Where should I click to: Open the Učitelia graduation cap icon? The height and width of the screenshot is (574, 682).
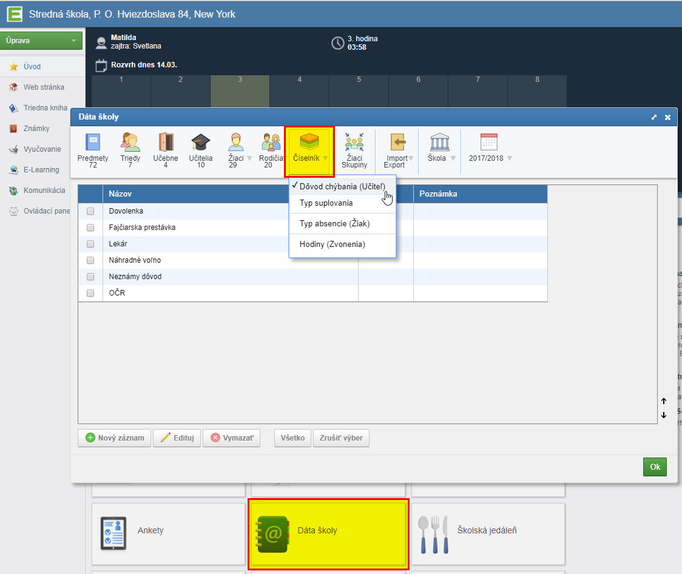(200, 142)
